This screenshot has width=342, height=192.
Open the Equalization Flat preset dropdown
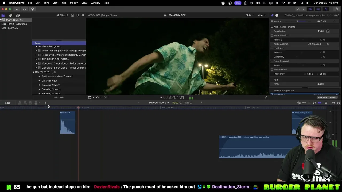tap(321, 31)
